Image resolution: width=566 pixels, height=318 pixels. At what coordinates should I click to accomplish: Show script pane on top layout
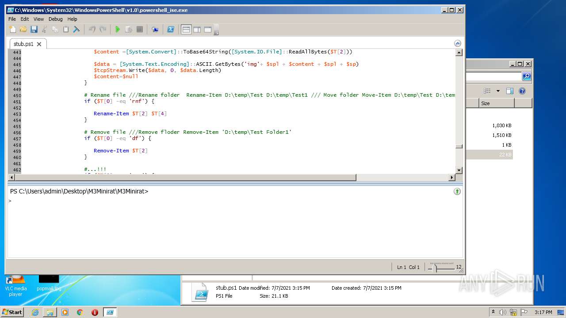pos(186,30)
